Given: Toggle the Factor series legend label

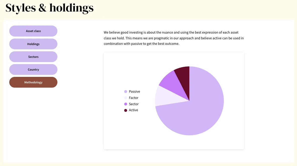Looking at the screenshot, I should 134,98.
